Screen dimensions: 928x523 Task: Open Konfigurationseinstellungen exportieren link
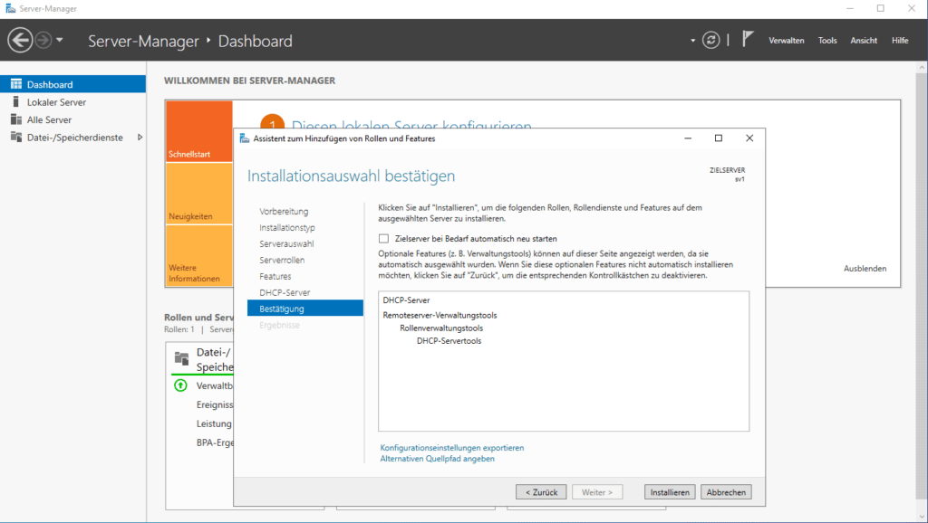tap(452, 447)
